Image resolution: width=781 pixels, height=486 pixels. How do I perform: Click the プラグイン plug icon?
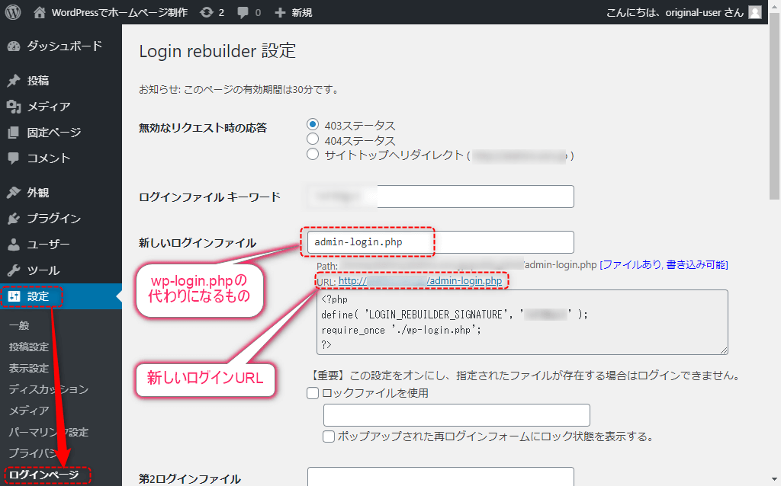click(14, 219)
